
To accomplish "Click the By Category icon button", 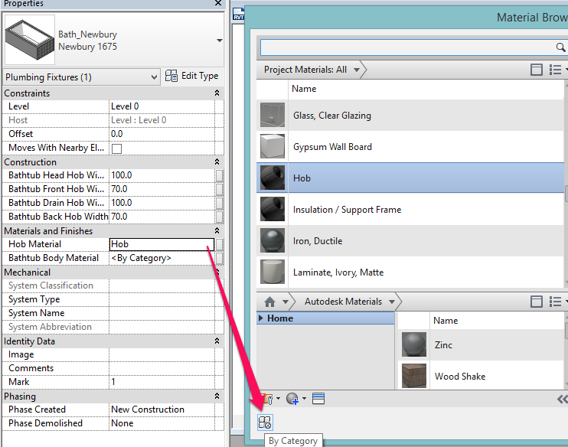I will tap(265, 423).
